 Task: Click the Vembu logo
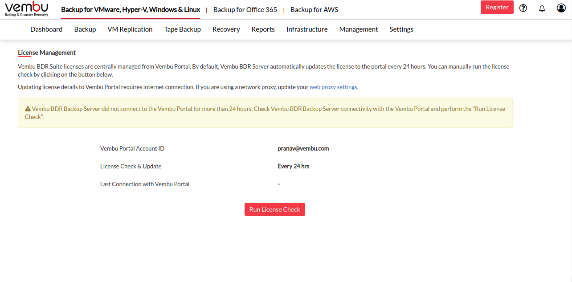point(26,9)
